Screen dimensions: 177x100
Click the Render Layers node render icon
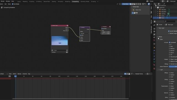pyautogui.click(x=67, y=26)
